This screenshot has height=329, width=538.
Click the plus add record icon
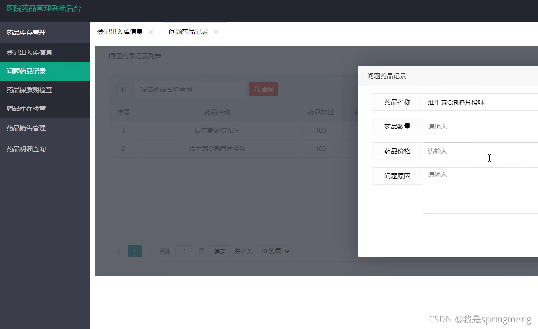pyautogui.click(x=122, y=90)
